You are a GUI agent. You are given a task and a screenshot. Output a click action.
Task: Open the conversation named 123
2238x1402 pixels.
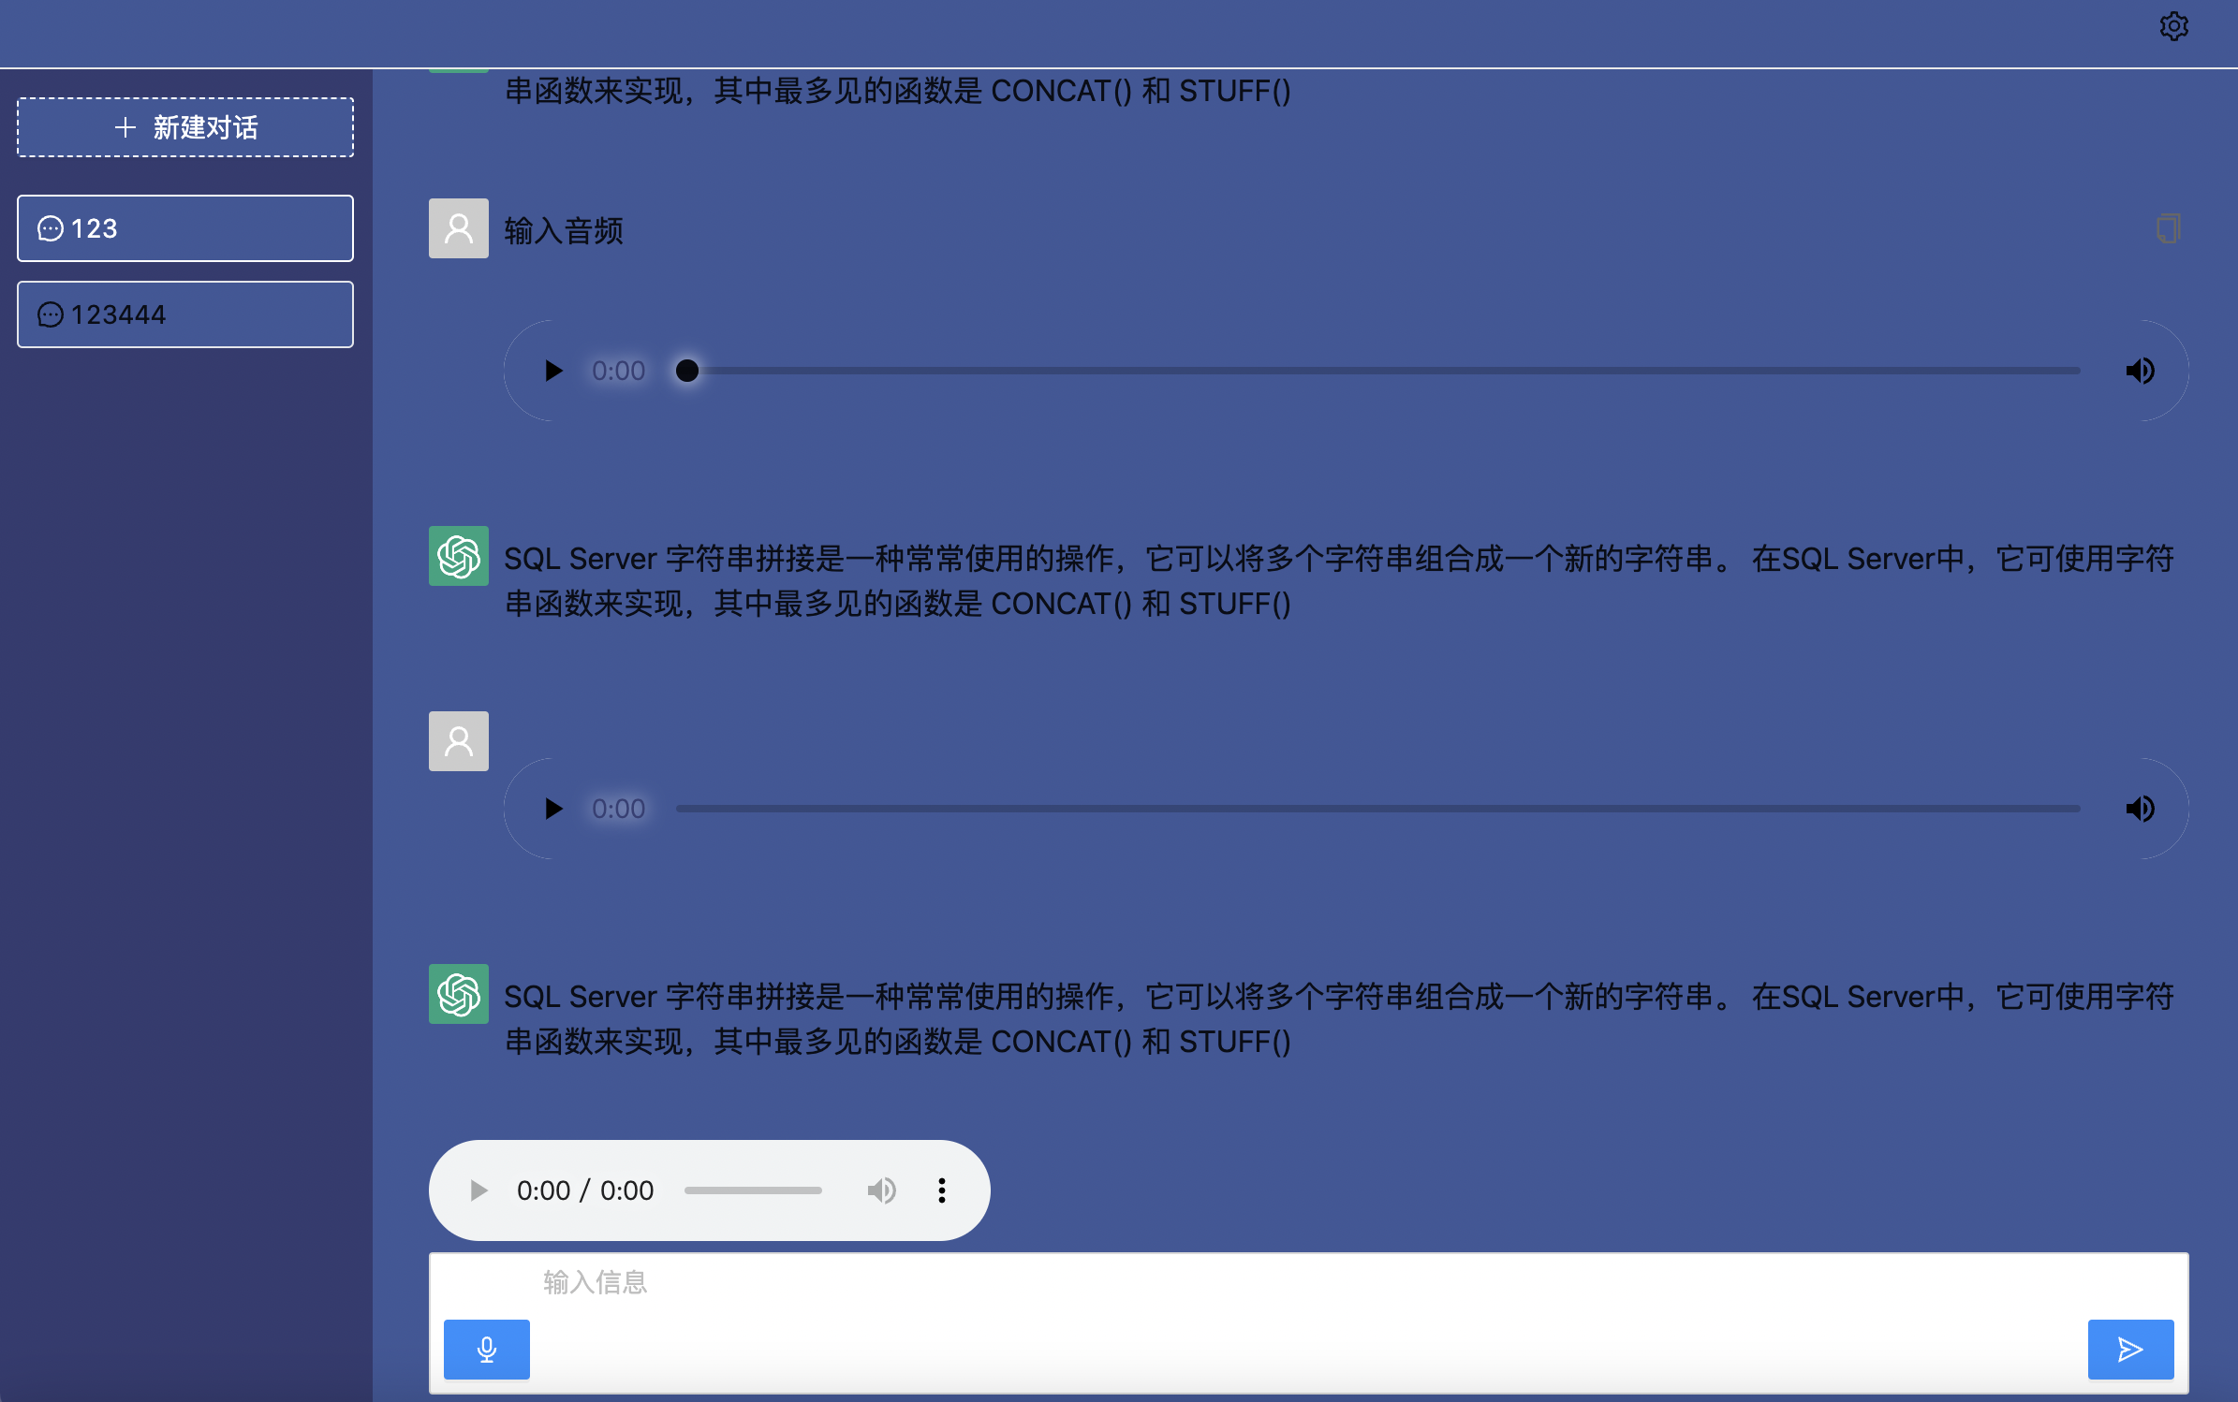(185, 228)
